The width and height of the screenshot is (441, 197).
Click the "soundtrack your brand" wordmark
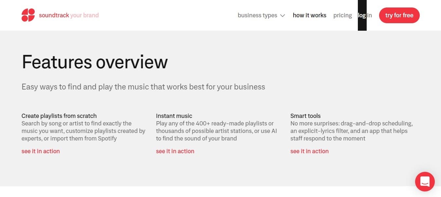click(x=69, y=15)
